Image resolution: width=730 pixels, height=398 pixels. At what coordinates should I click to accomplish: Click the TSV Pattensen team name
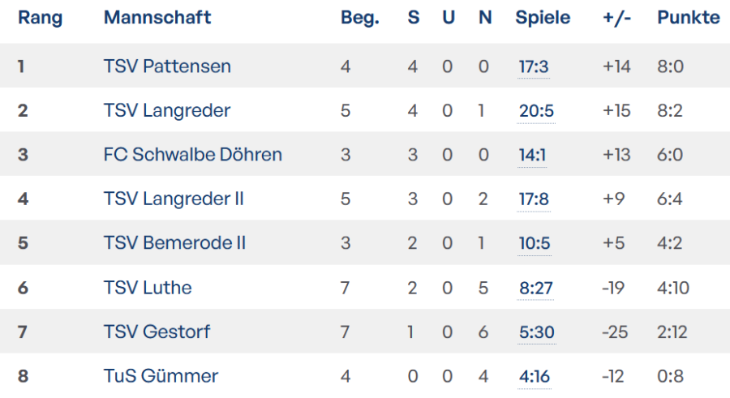pos(167,66)
